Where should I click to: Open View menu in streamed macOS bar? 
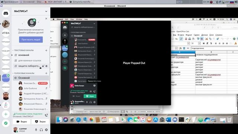(x=72, y=19)
